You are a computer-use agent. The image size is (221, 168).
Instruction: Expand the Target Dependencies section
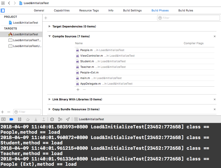49,26
